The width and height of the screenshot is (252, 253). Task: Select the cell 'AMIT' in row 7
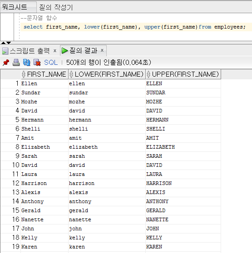pos(183,138)
